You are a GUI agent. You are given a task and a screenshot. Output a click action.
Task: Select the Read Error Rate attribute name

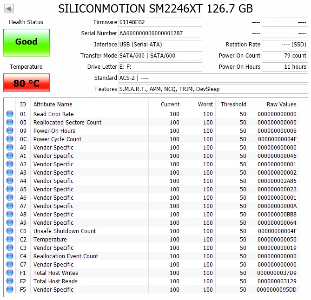(x=53, y=114)
